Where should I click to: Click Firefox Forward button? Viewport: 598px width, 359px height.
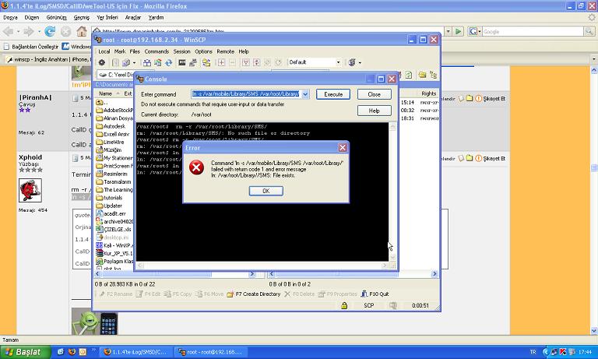click(29, 31)
